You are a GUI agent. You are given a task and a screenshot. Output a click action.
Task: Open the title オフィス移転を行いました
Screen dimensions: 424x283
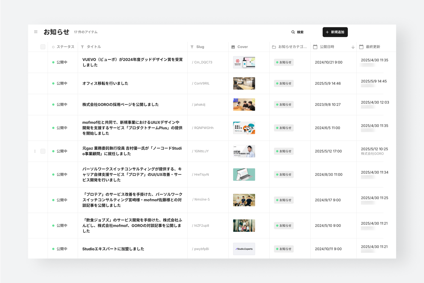(105, 83)
